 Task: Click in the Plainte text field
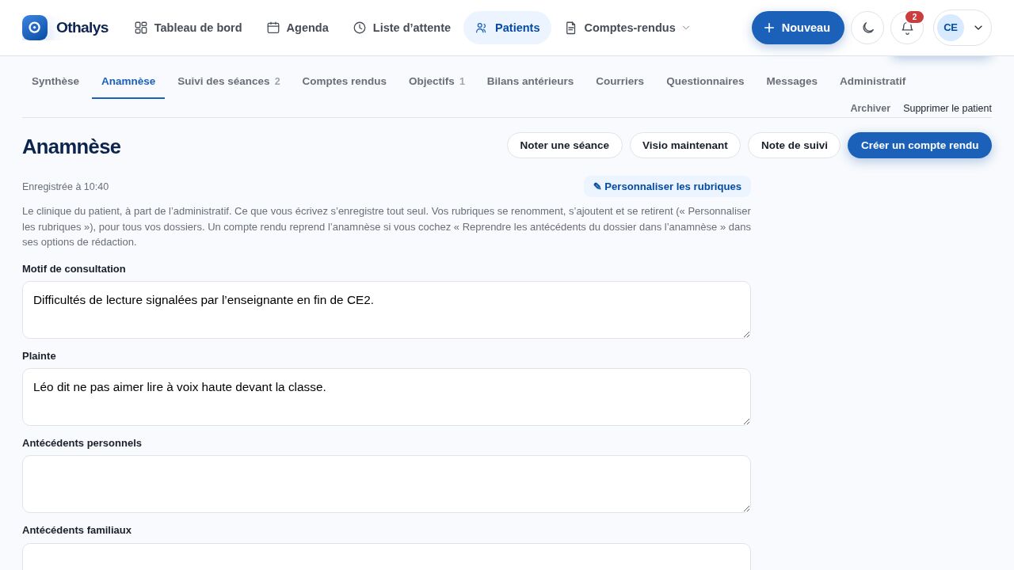pos(387,397)
